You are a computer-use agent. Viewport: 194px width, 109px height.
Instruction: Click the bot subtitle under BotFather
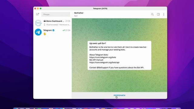tap(76, 16)
